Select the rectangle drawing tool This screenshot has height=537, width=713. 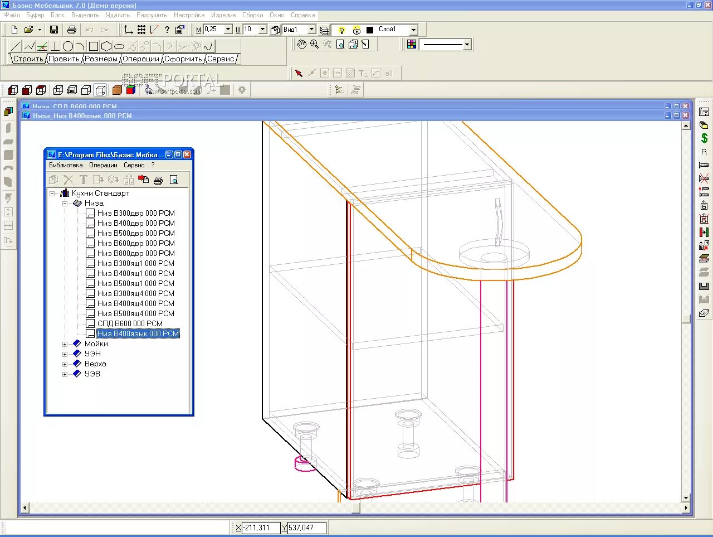tap(94, 46)
